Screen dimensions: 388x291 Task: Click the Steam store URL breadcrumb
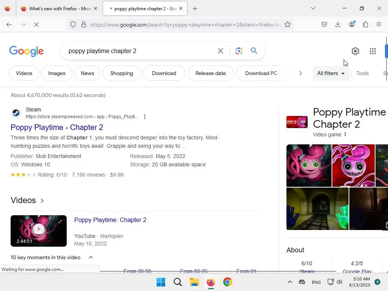tap(82, 117)
